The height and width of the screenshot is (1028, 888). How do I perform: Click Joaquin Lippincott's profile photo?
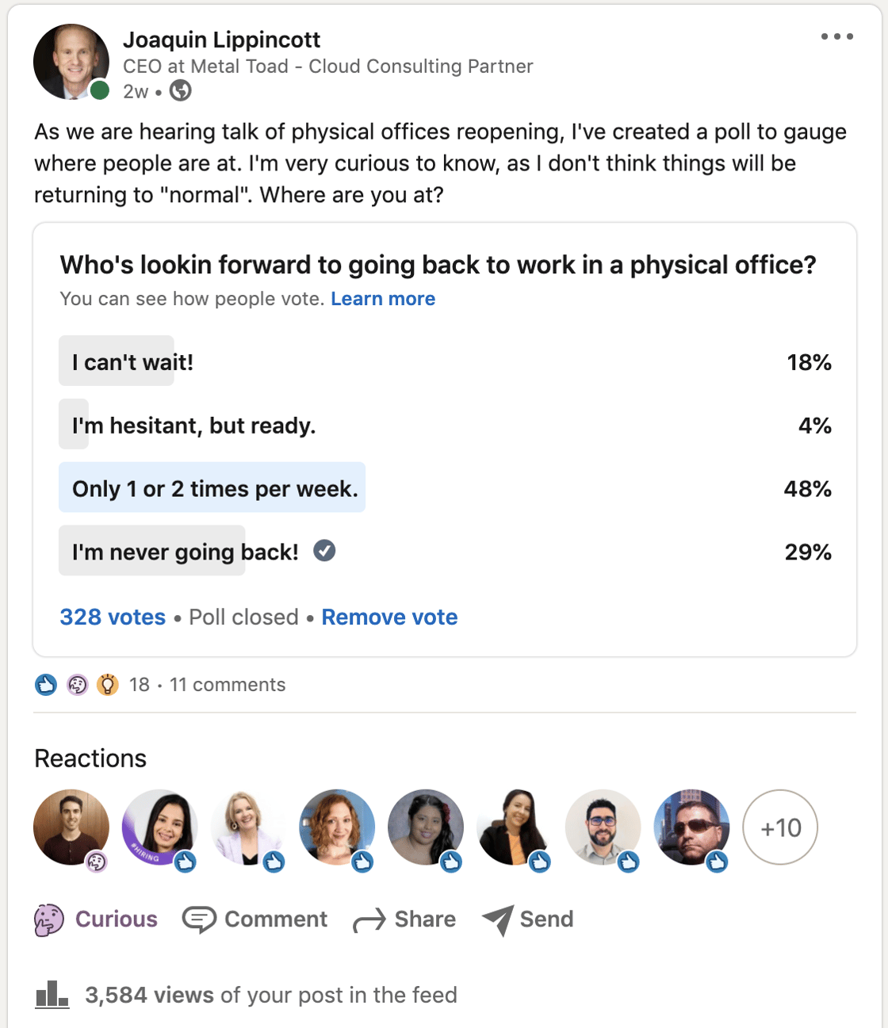71,62
